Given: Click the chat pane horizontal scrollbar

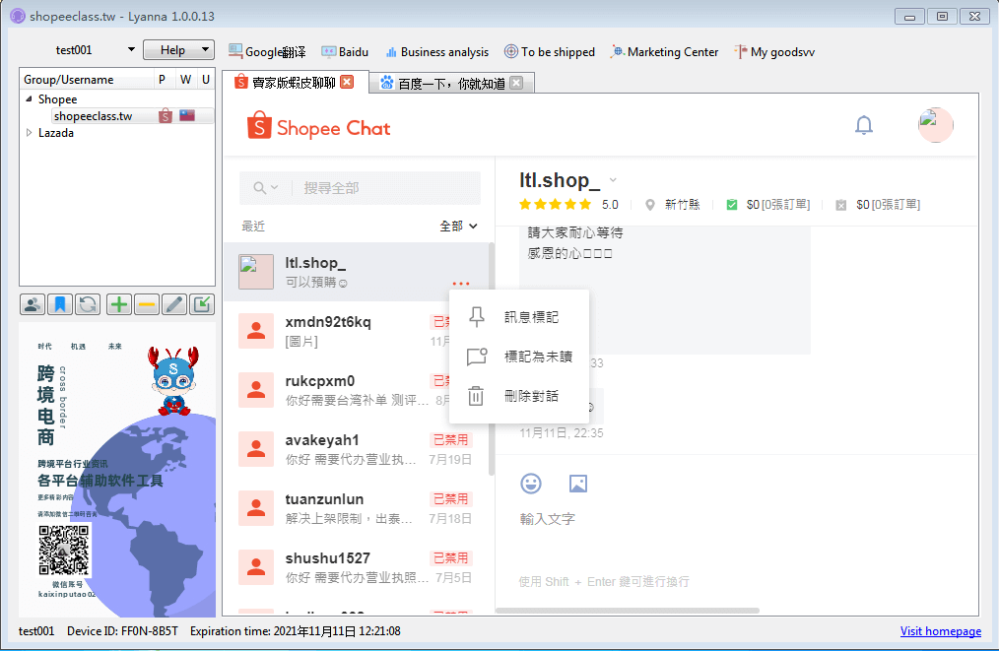Looking at the screenshot, I should [x=628, y=611].
